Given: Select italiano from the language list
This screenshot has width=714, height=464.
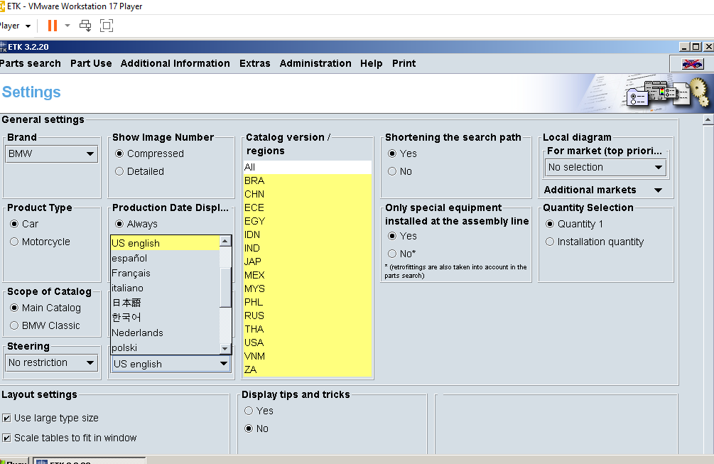Looking at the screenshot, I should tap(128, 288).
